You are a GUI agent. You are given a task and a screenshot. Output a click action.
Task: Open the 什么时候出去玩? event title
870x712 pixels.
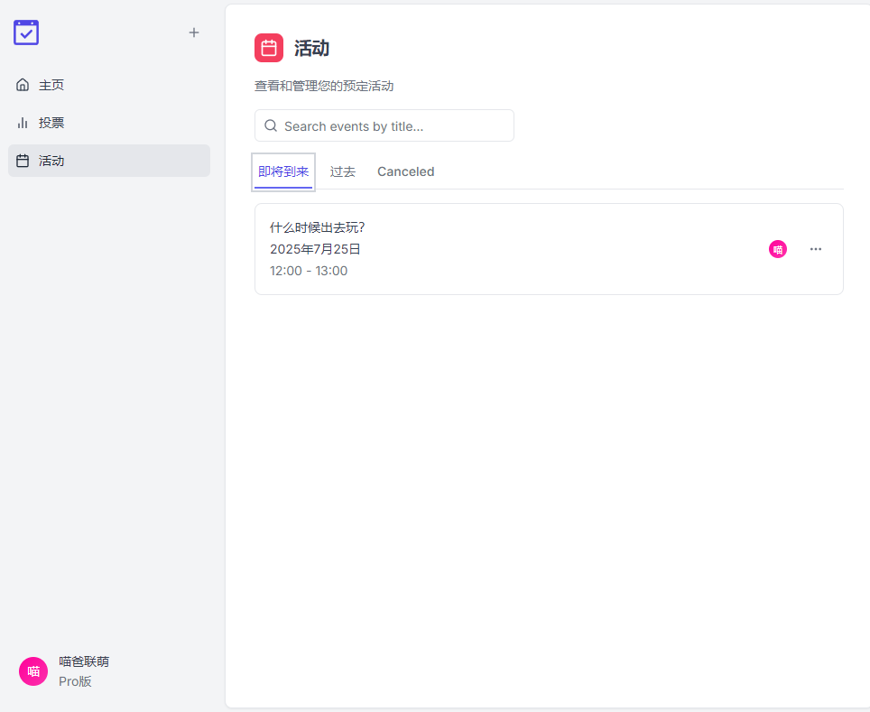[x=318, y=227]
